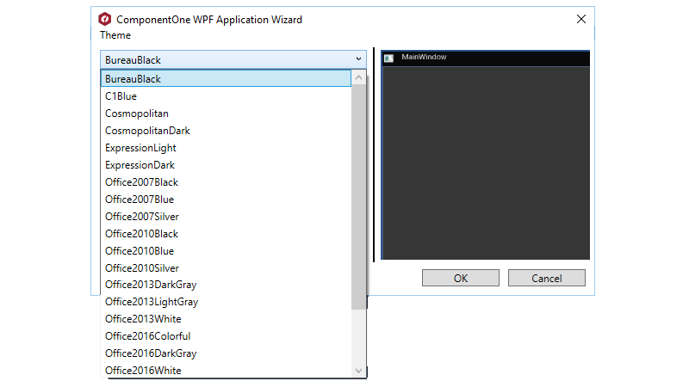
Task: Select Office2016Colorful theme
Action: [226, 336]
